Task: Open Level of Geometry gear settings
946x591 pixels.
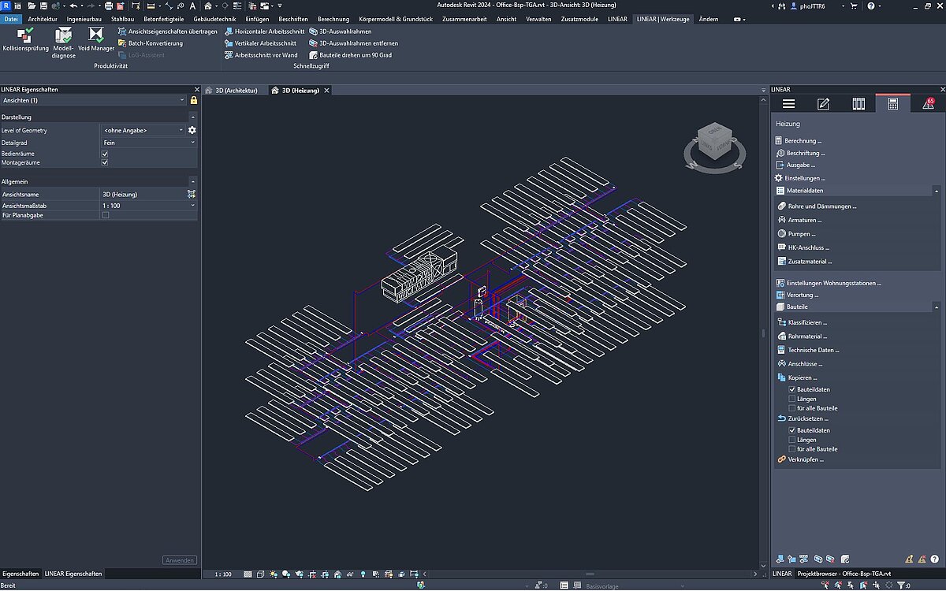Action: (192, 130)
